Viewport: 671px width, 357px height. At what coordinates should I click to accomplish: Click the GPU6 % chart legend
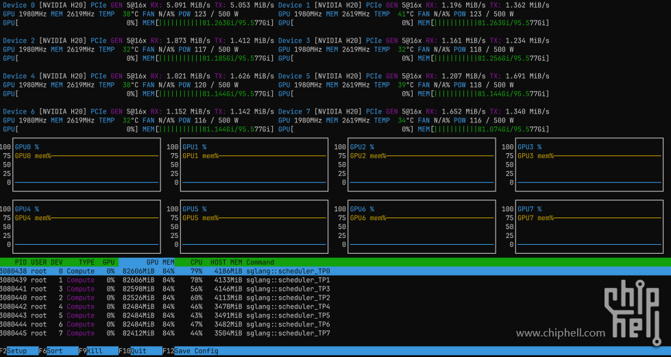(x=363, y=209)
